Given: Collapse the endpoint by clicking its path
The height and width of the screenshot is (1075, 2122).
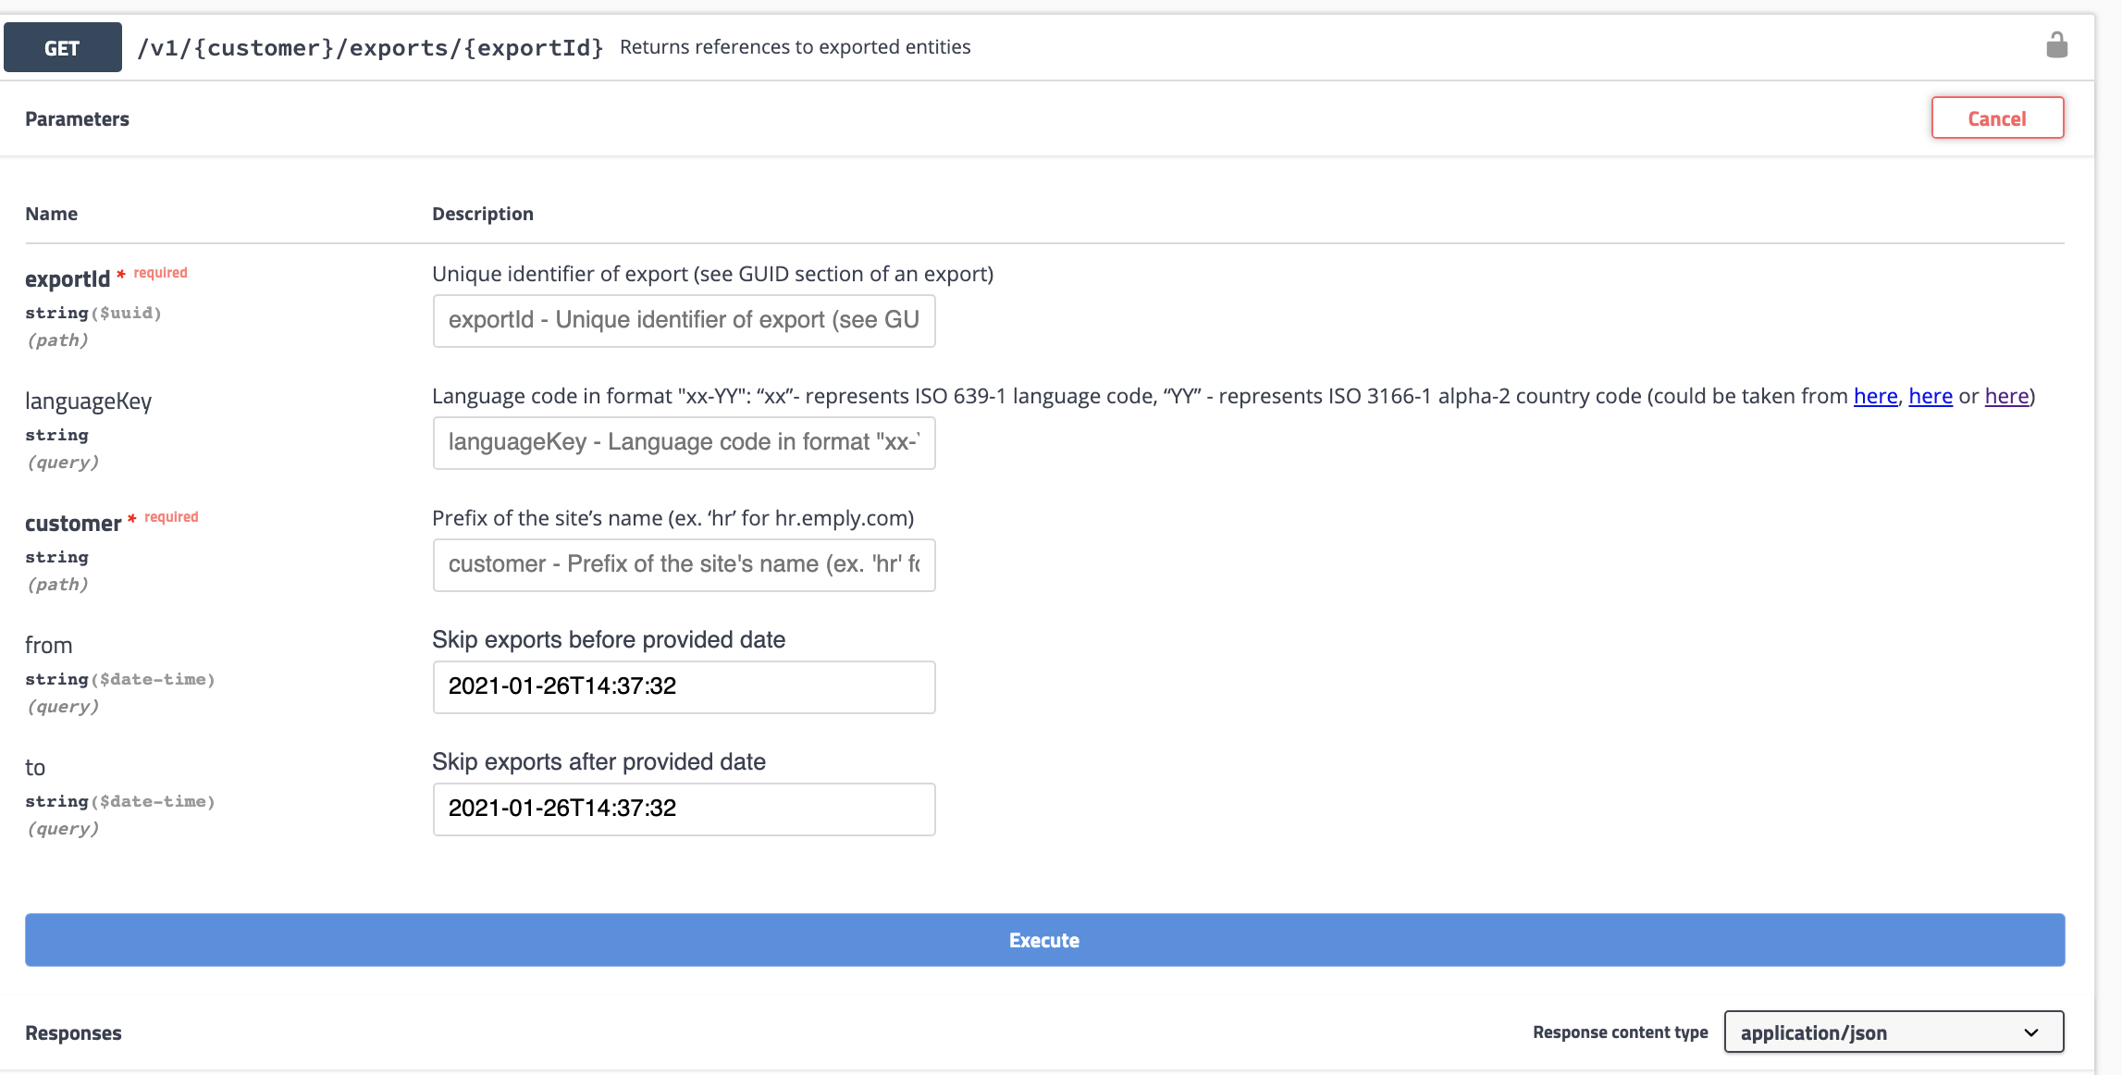Looking at the screenshot, I should (370, 46).
